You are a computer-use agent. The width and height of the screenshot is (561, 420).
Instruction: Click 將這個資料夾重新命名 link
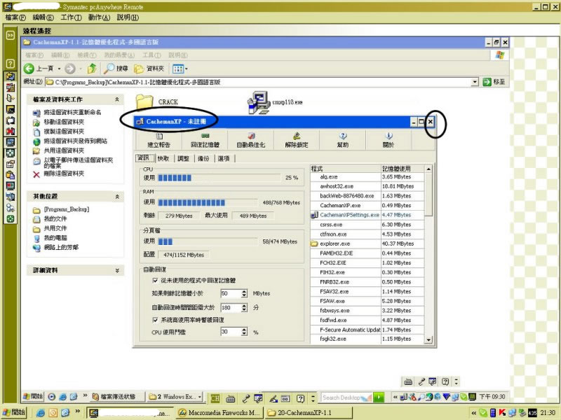72,112
